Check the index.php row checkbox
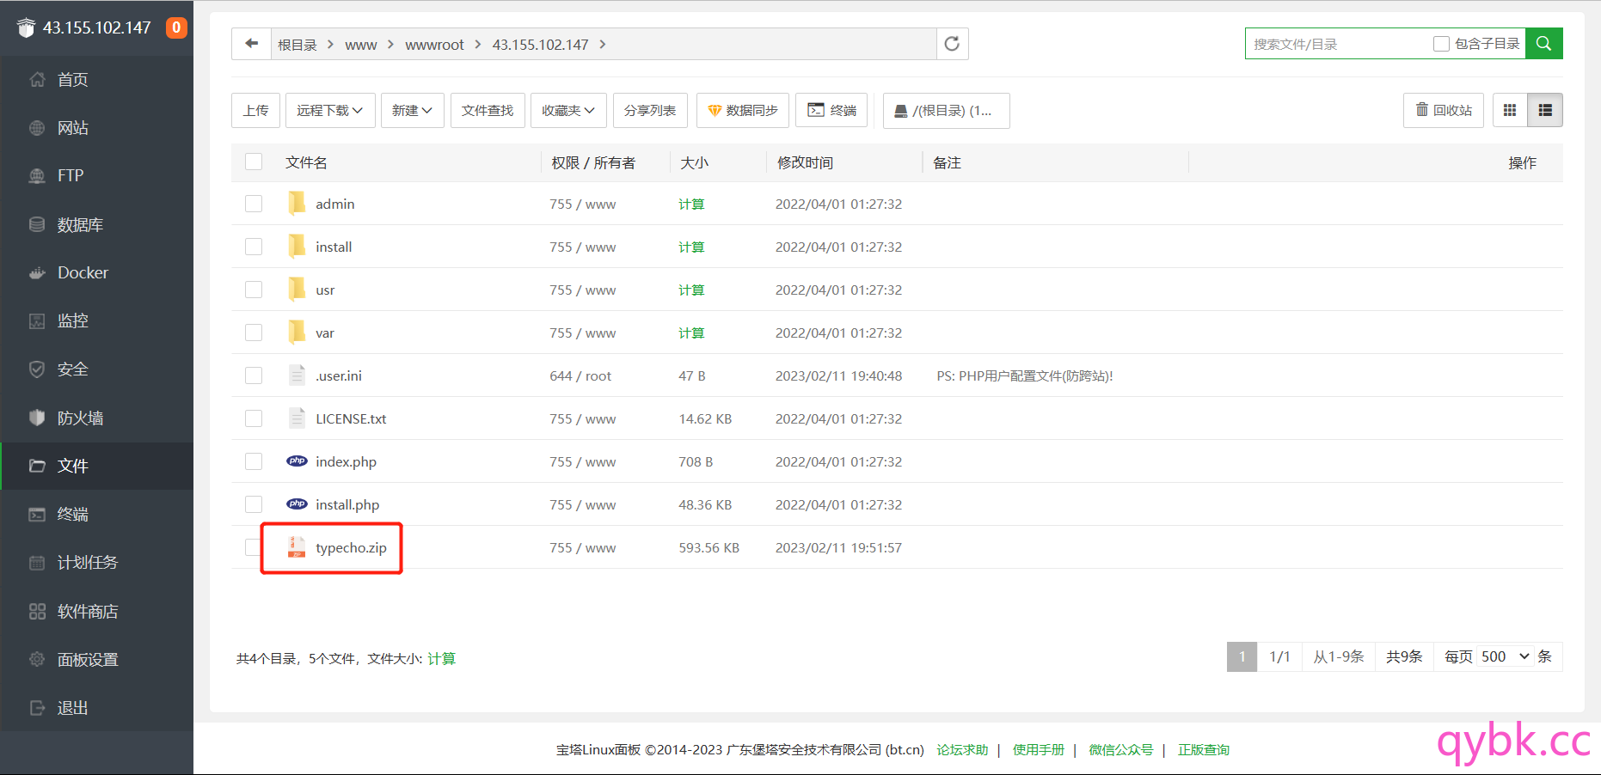 [254, 461]
